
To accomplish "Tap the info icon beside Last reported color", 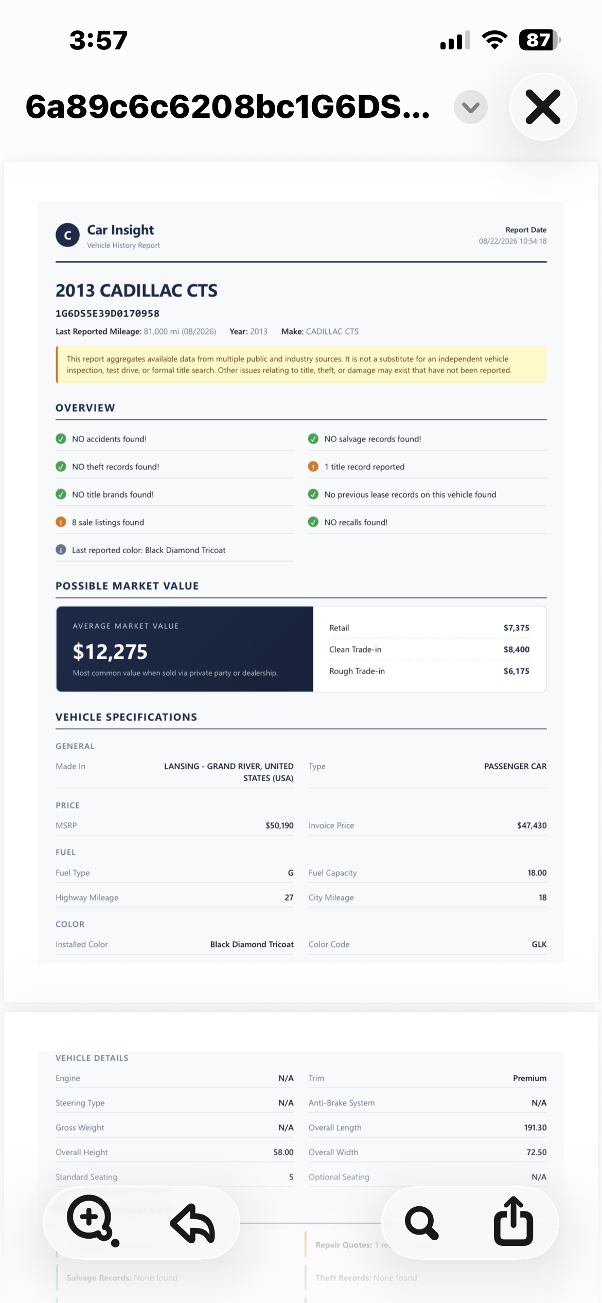I will (x=61, y=550).
